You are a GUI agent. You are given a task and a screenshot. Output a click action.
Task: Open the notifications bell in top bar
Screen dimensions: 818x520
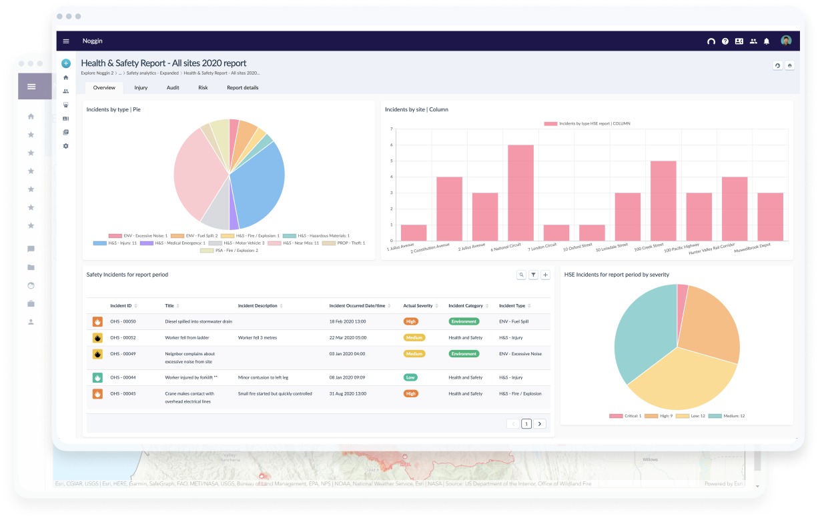point(767,41)
